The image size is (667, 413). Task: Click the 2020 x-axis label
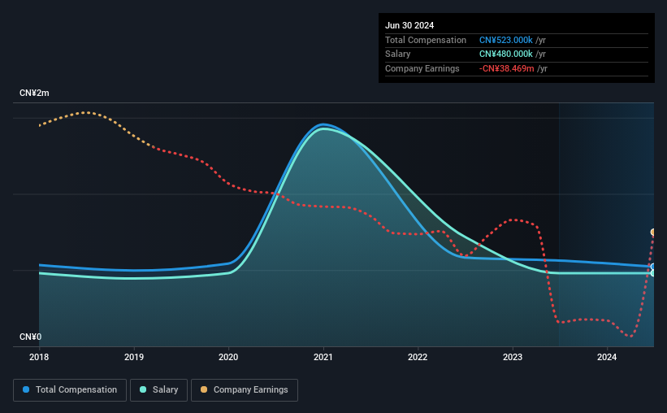pos(228,357)
